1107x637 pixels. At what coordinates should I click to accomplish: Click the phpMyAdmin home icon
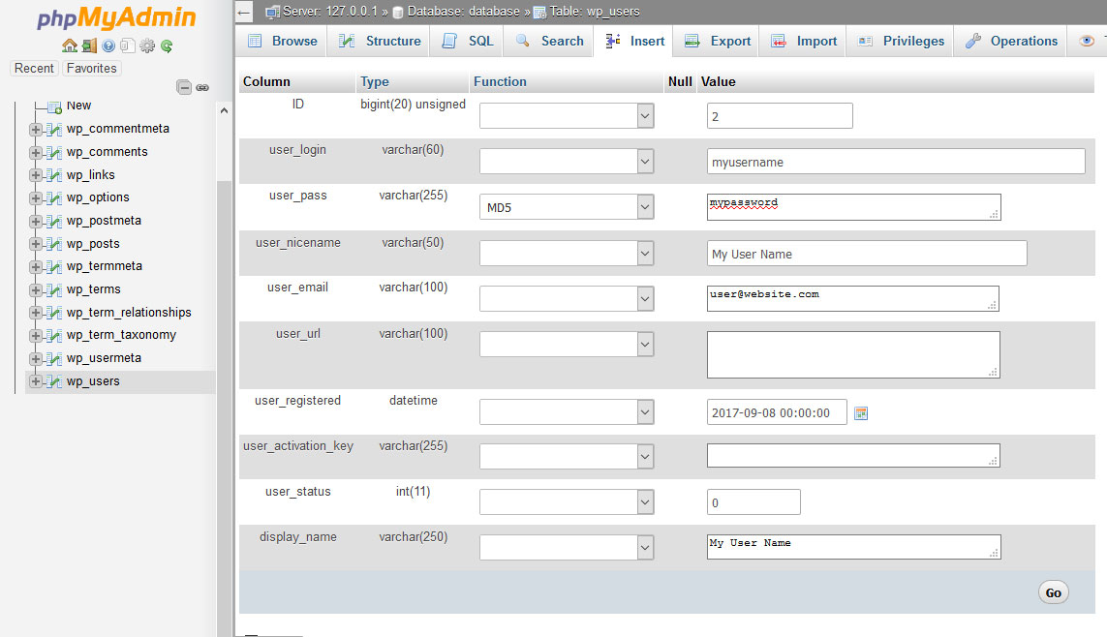69,45
